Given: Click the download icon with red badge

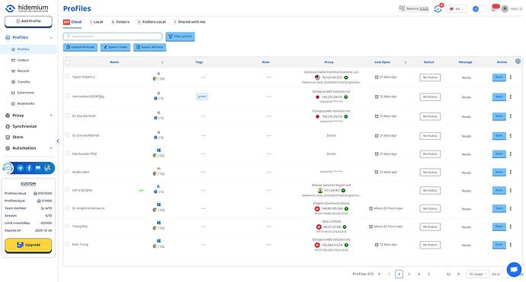Looking at the screenshot, I should 438,8.
